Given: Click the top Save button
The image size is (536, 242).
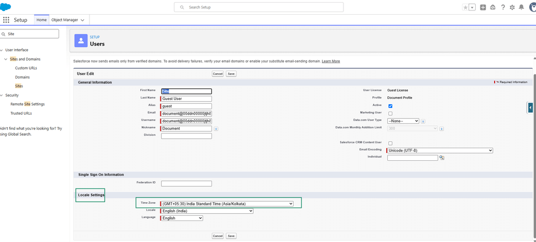Looking at the screenshot, I should [x=231, y=74].
